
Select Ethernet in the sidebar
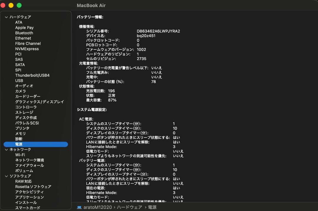click(23, 38)
